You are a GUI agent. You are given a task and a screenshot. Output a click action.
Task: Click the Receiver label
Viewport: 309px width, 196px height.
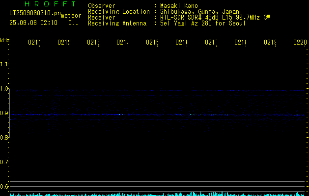point(102,18)
